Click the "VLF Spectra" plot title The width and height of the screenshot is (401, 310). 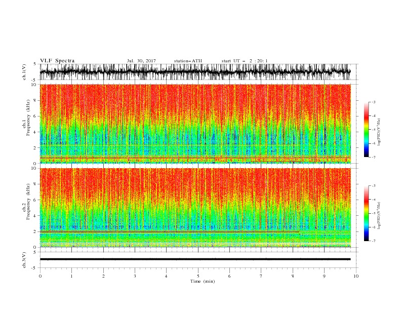(x=57, y=61)
